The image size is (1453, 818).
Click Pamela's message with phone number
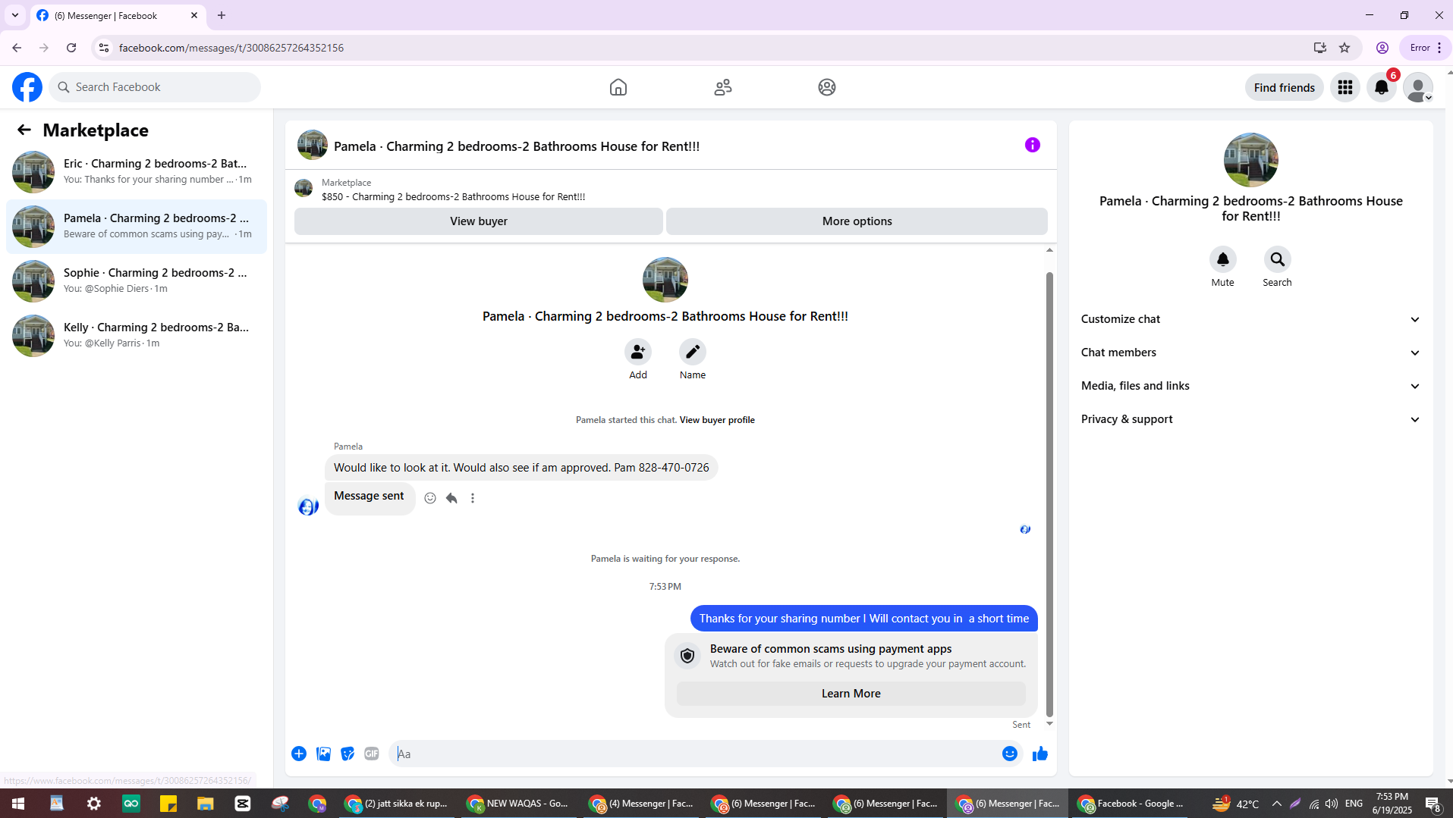pyautogui.click(x=521, y=468)
